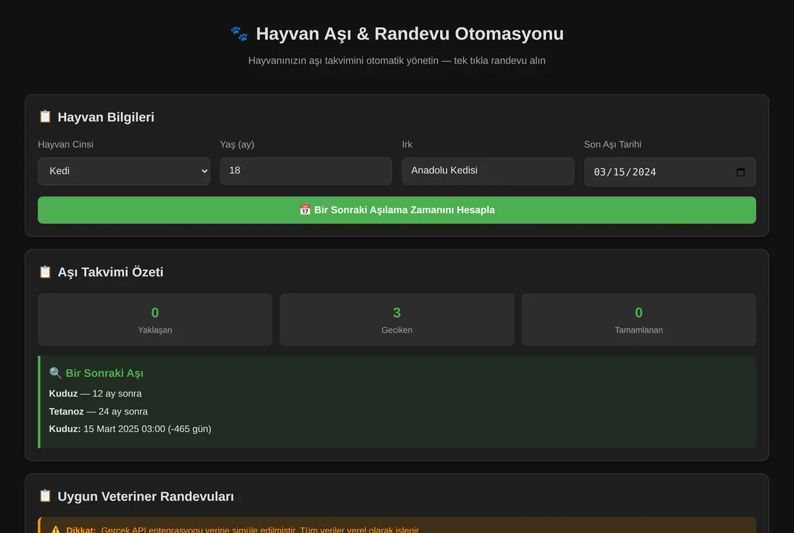Click the Tamamlanan summary card showing 0

click(x=639, y=319)
